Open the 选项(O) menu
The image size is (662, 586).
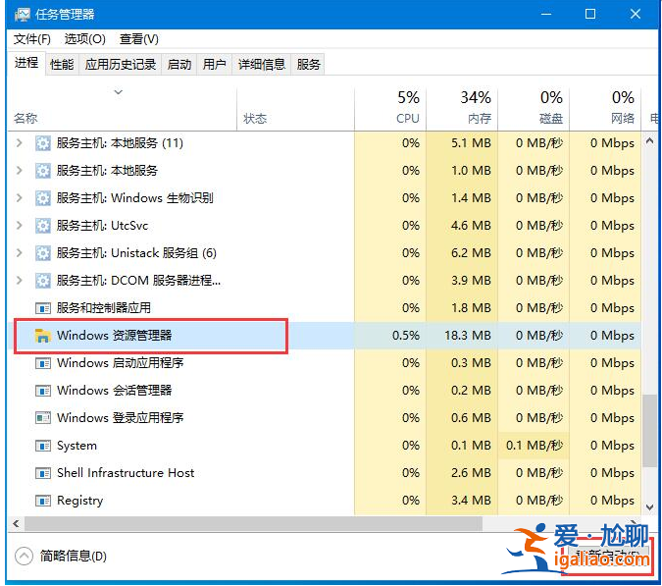85,39
